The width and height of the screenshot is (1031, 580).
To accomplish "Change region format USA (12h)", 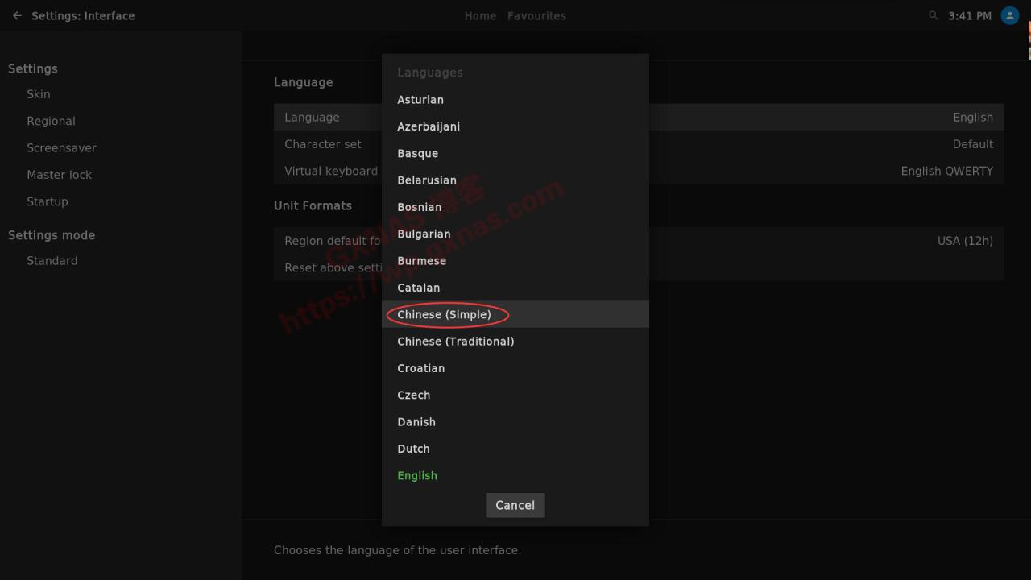I will tap(964, 241).
